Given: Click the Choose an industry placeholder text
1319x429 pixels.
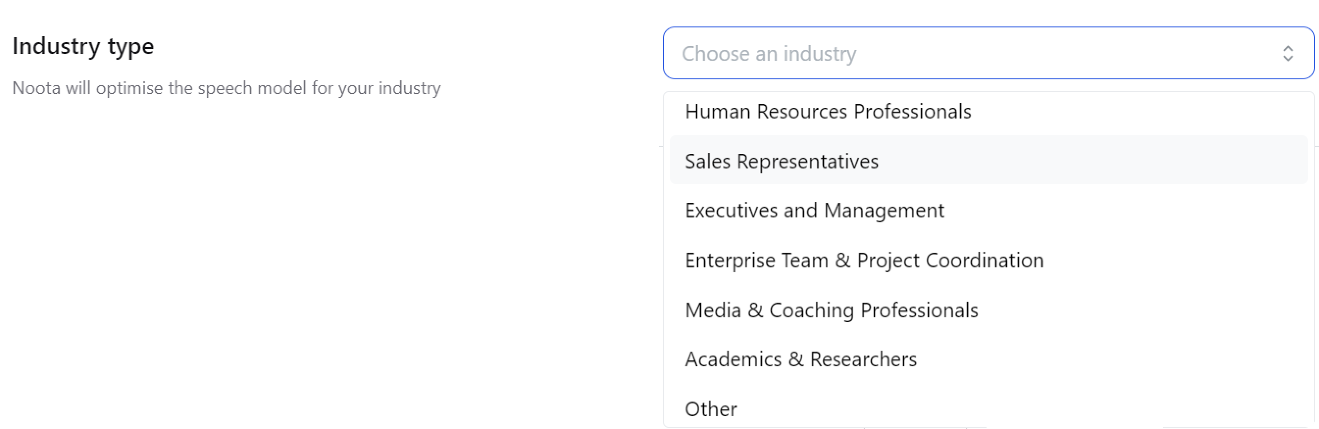Looking at the screenshot, I should pyautogui.click(x=768, y=53).
